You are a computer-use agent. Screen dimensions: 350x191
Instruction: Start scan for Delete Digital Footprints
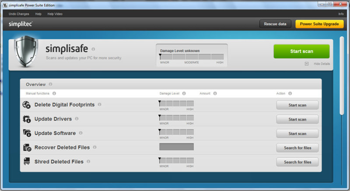(x=297, y=105)
